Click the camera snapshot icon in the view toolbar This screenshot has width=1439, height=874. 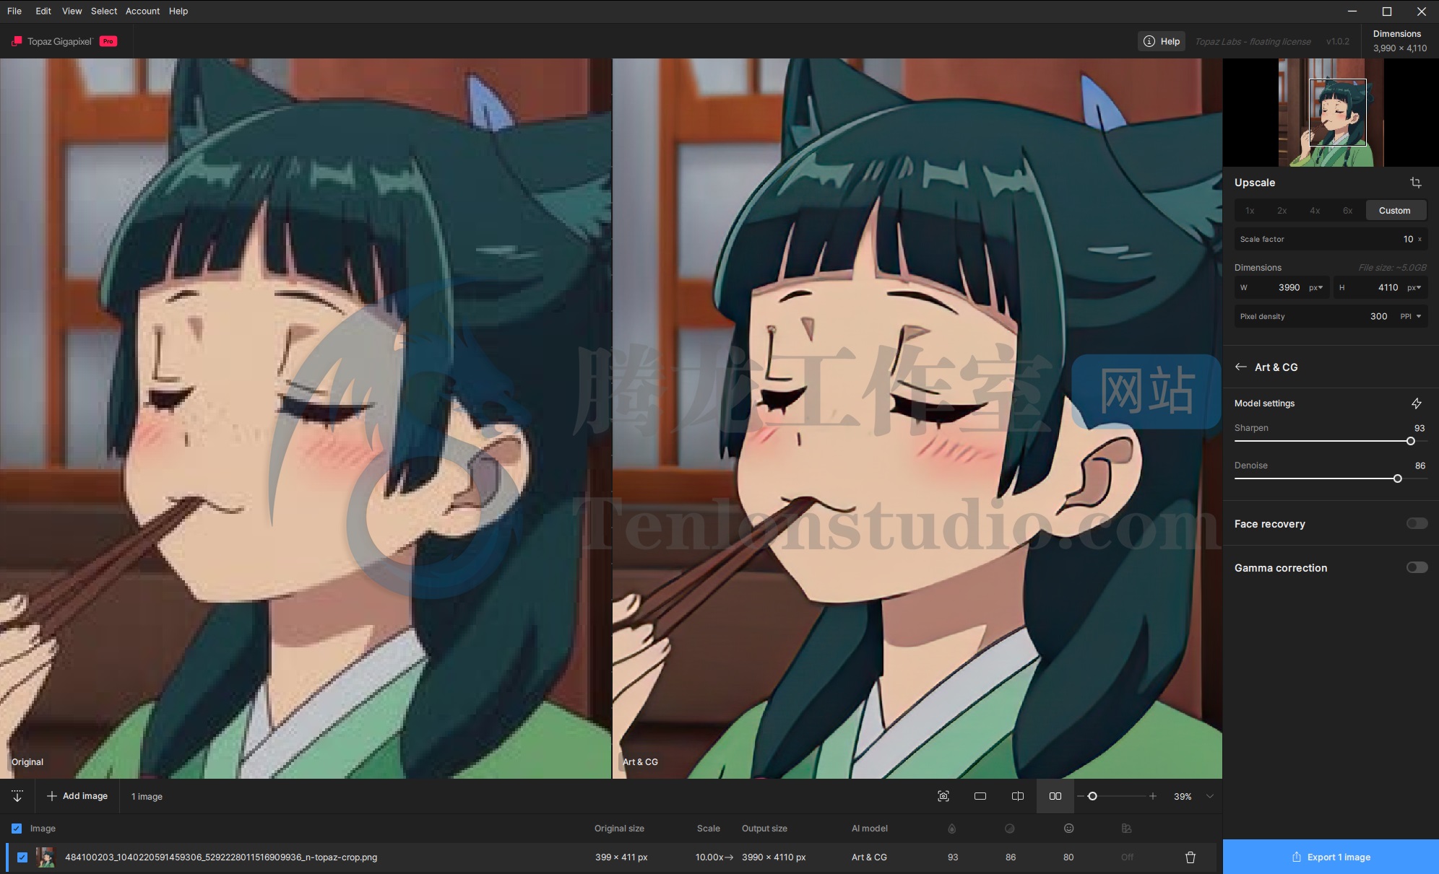pyautogui.click(x=943, y=796)
